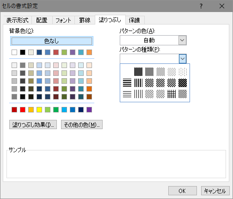The image size is (233, 199).
Task: Pick yellow in the standard colors row
Action: point(39,110)
